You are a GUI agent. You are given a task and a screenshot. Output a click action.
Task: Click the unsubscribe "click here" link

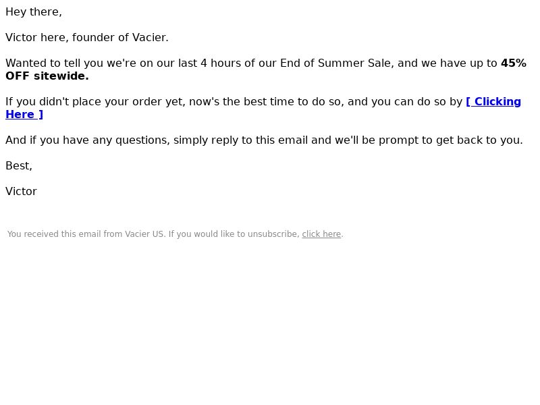[x=321, y=234]
